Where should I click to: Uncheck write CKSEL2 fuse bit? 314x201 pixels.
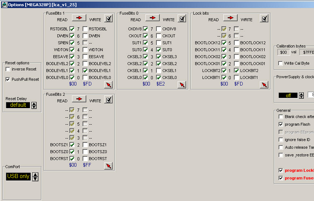point(159,64)
